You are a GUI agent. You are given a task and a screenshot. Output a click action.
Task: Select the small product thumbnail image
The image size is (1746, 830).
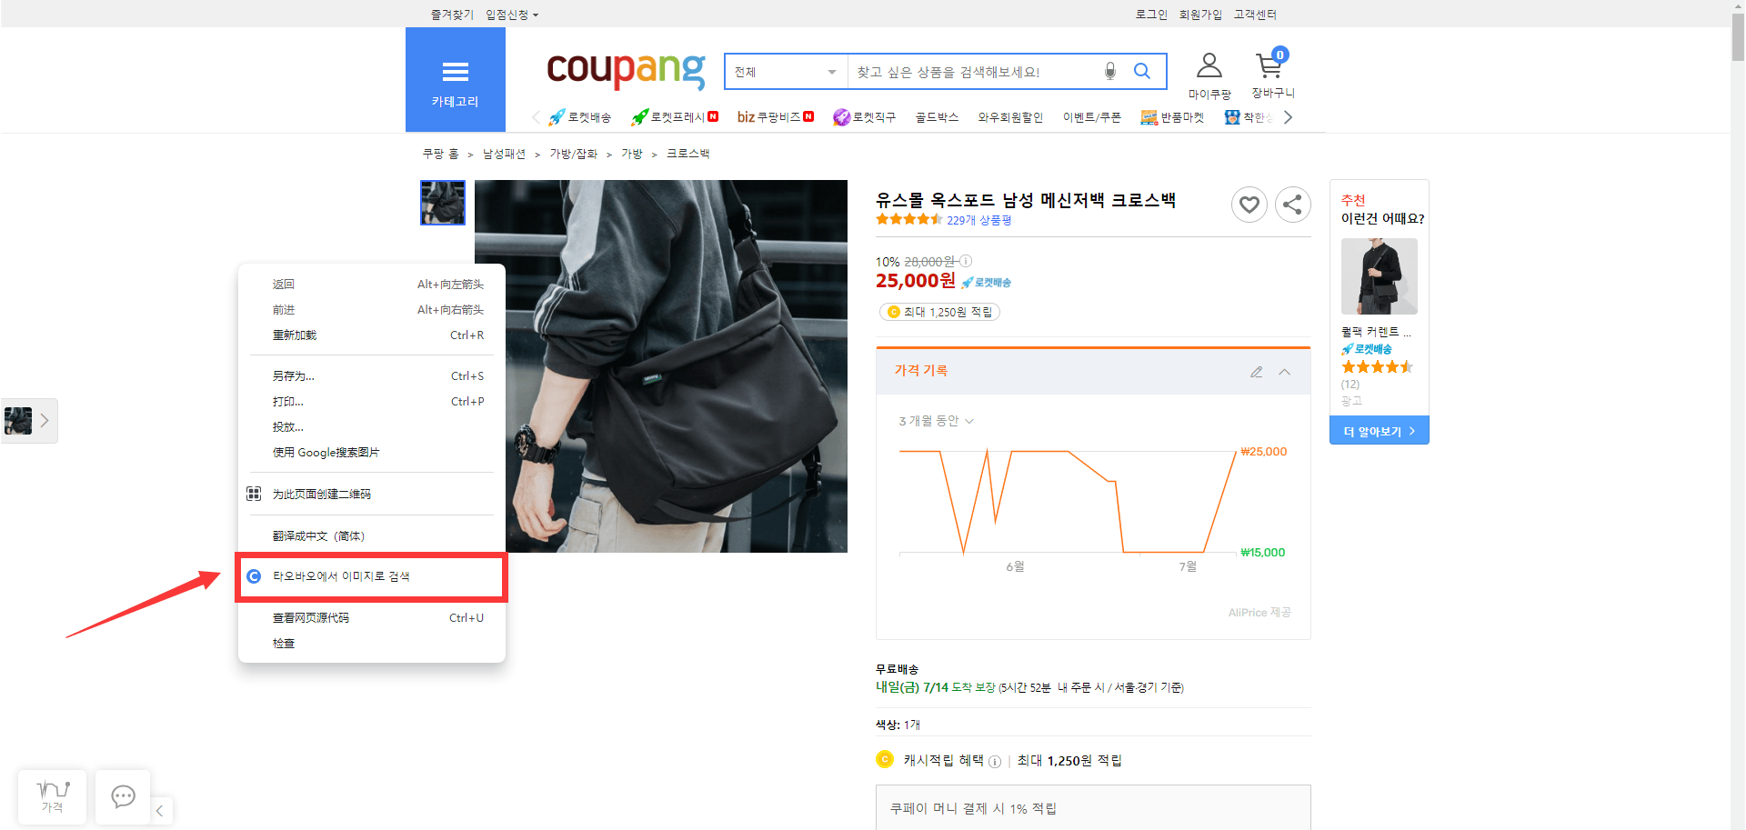tap(442, 202)
